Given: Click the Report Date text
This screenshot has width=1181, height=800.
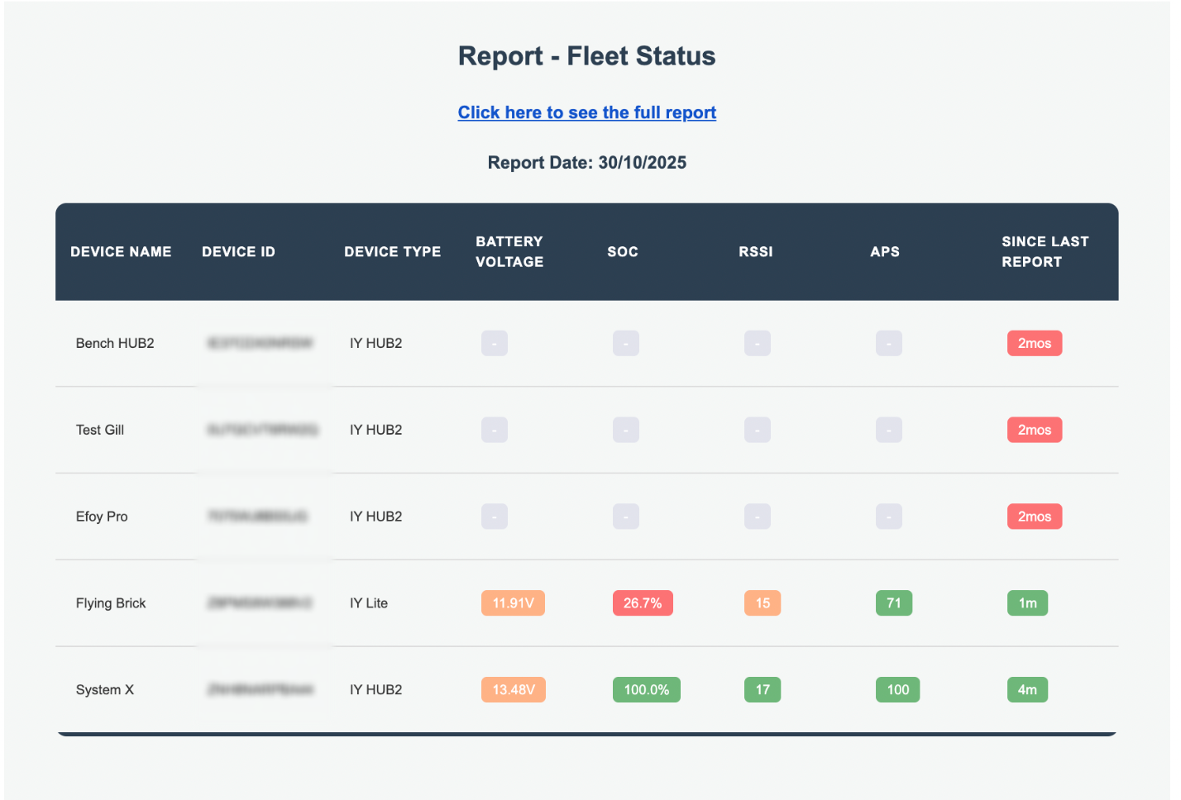Looking at the screenshot, I should click(x=586, y=163).
